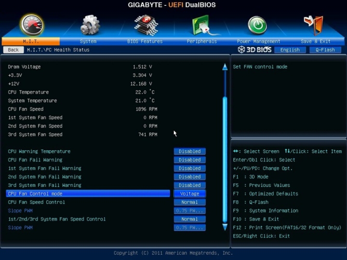Open 3rd System Fan Fail Warning value

click(x=190, y=185)
